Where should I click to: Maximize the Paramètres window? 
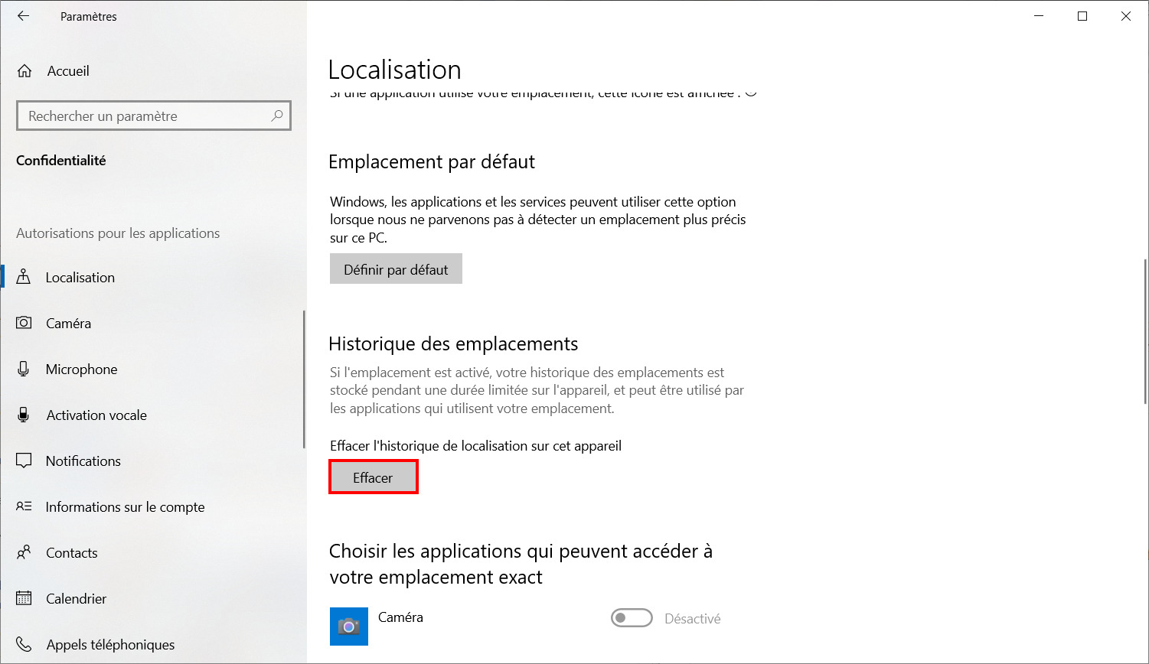(x=1082, y=16)
